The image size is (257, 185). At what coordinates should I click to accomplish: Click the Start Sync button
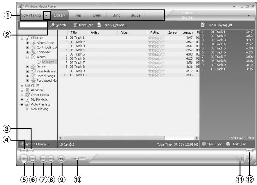tap(212, 144)
